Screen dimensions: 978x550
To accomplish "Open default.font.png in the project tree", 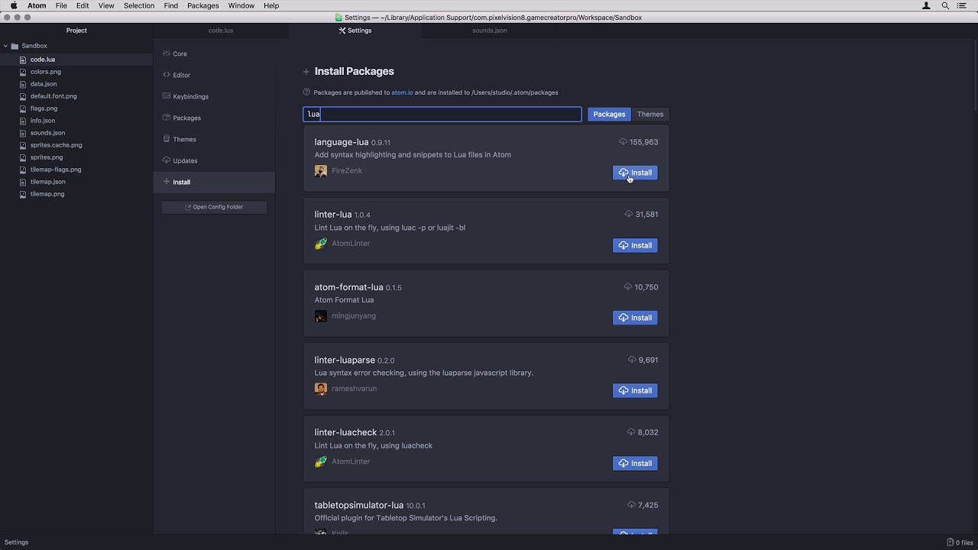I will pos(53,96).
